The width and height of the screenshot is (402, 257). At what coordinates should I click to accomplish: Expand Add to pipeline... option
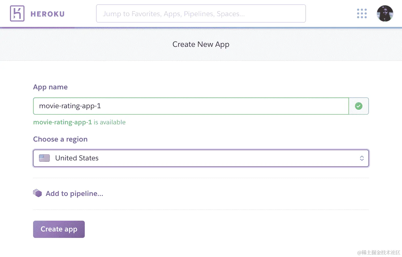coord(74,193)
